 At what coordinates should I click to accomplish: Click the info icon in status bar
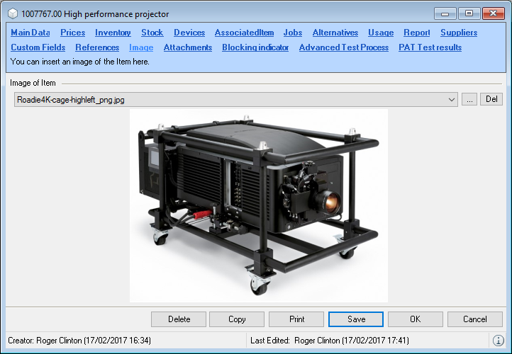(499, 341)
